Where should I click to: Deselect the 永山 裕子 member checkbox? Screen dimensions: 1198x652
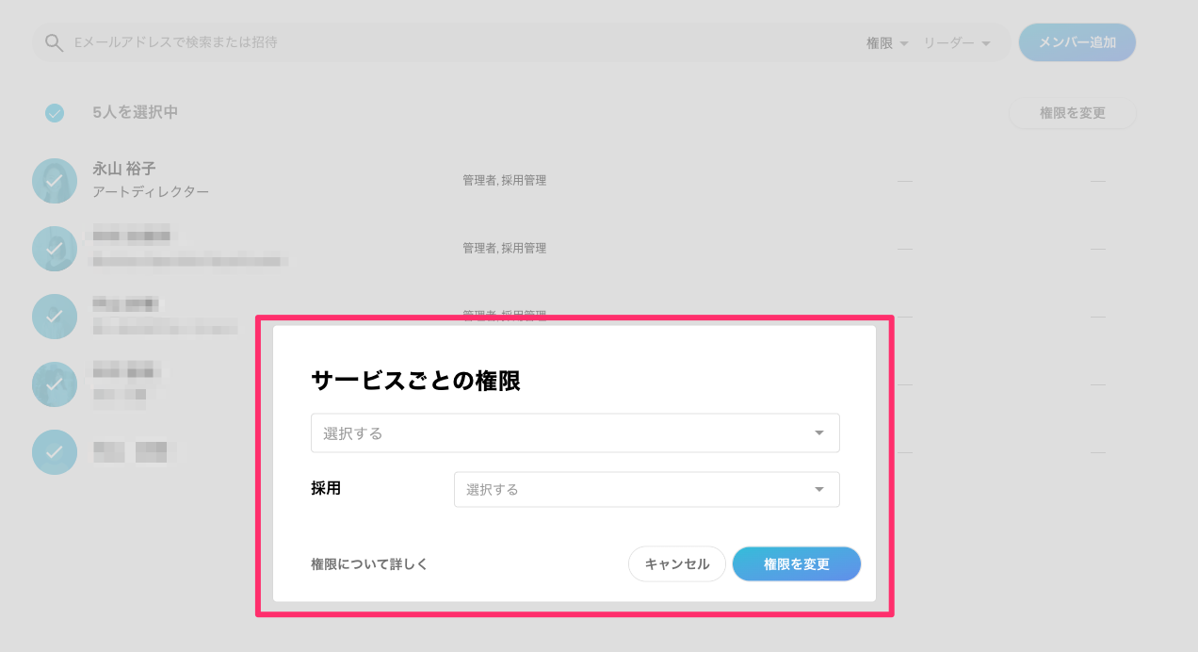[x=55, y=181]
